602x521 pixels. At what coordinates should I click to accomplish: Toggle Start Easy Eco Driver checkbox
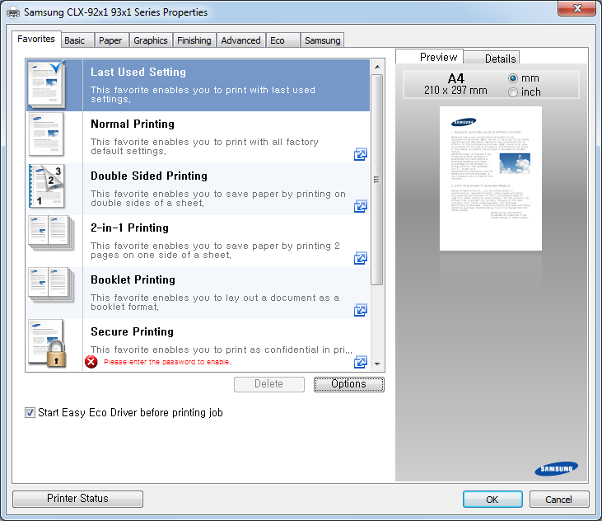click(30, 413)
